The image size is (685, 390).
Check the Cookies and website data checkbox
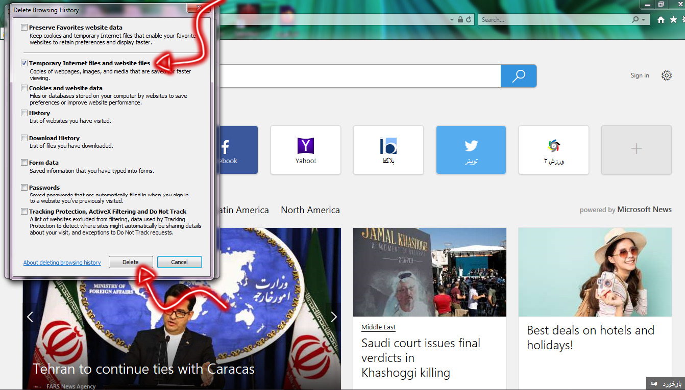coord(25,88)
